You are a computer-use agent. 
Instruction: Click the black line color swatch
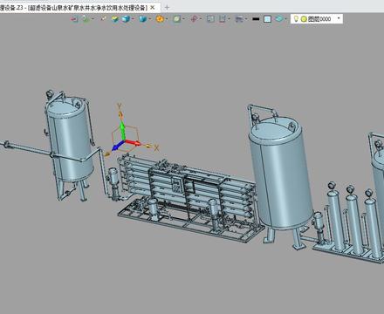pos(256,19)
